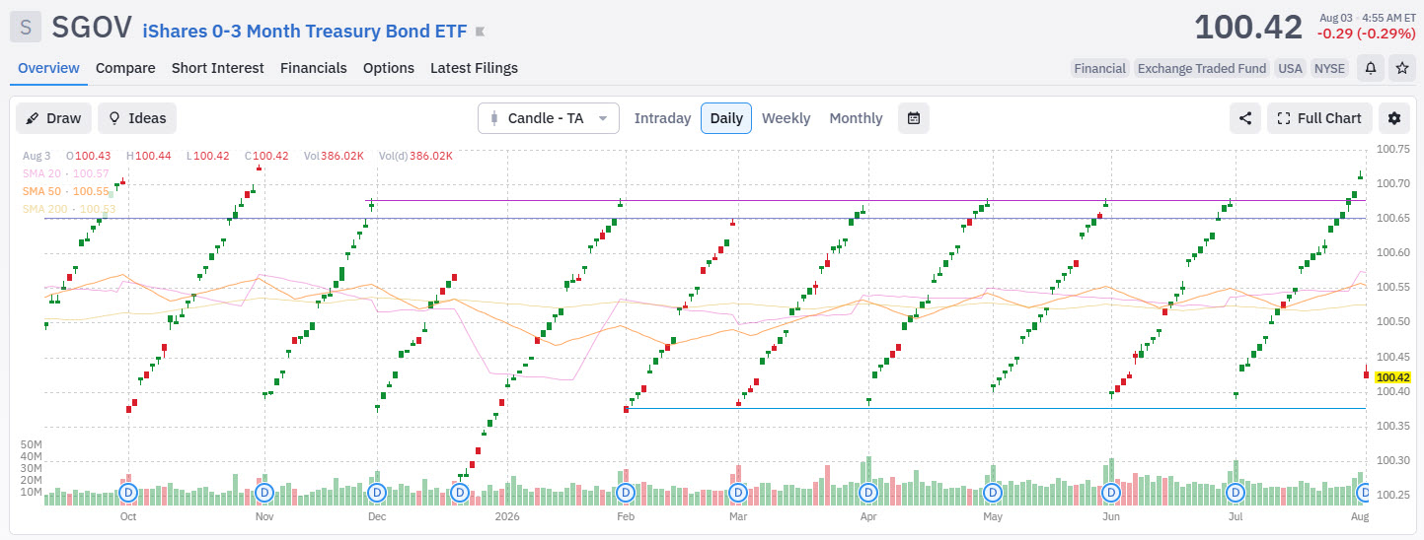
Task: Switch the chart to Intraday timeframe
Action: point(662,118)
